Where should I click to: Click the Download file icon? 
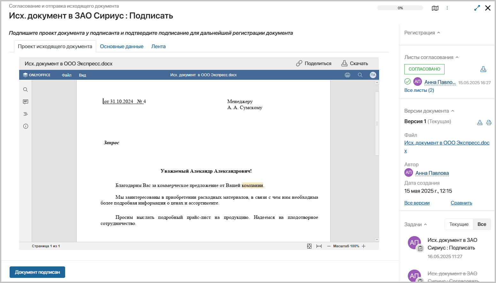pos(344,63)
